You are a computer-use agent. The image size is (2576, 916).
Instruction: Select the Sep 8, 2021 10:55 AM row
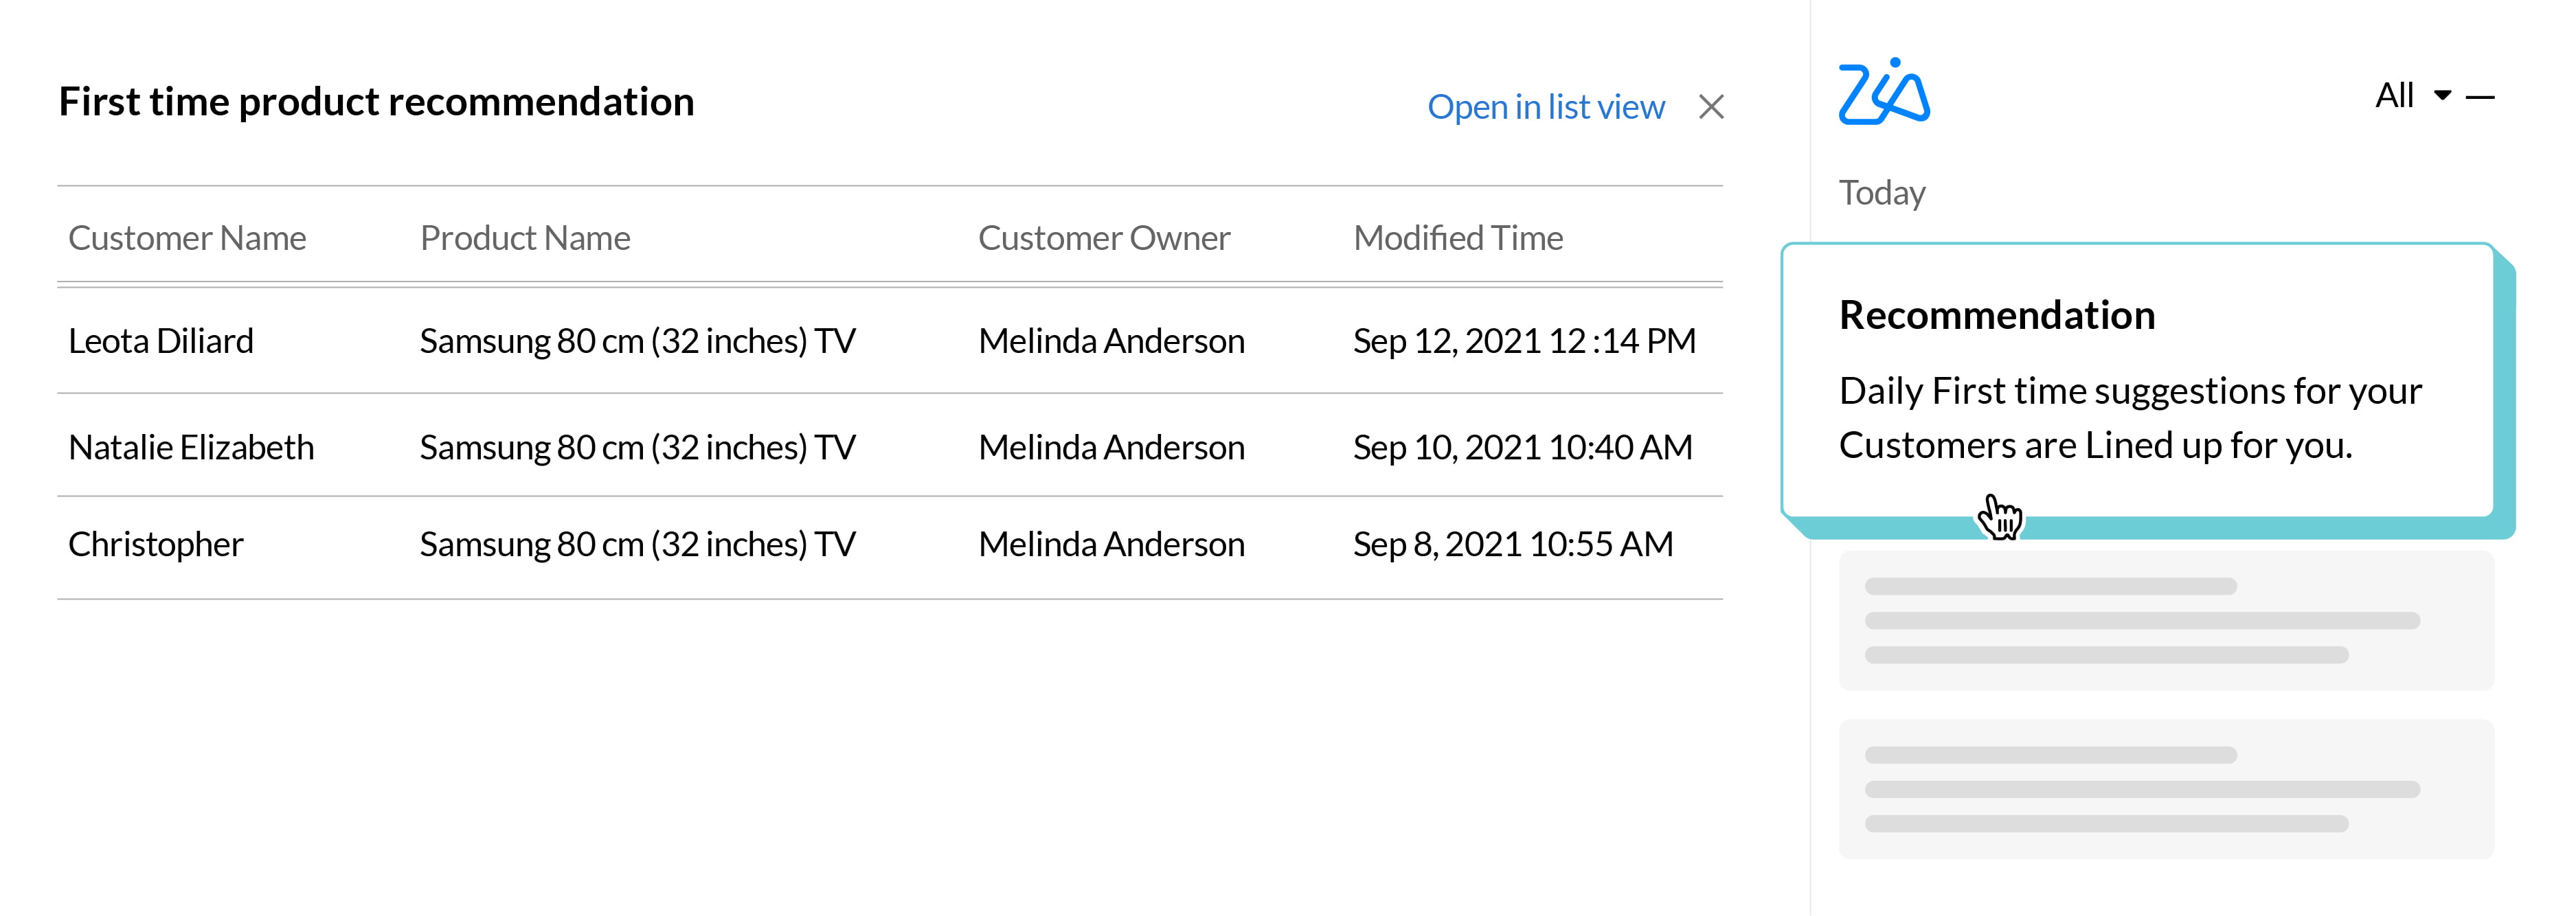(x=1512, y=544)
